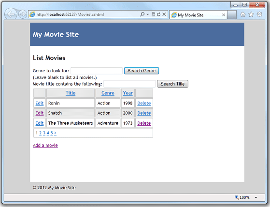Screen dimensions: 270x207
Task: Click the movie title search field
Action: click(x=129, y=84)
